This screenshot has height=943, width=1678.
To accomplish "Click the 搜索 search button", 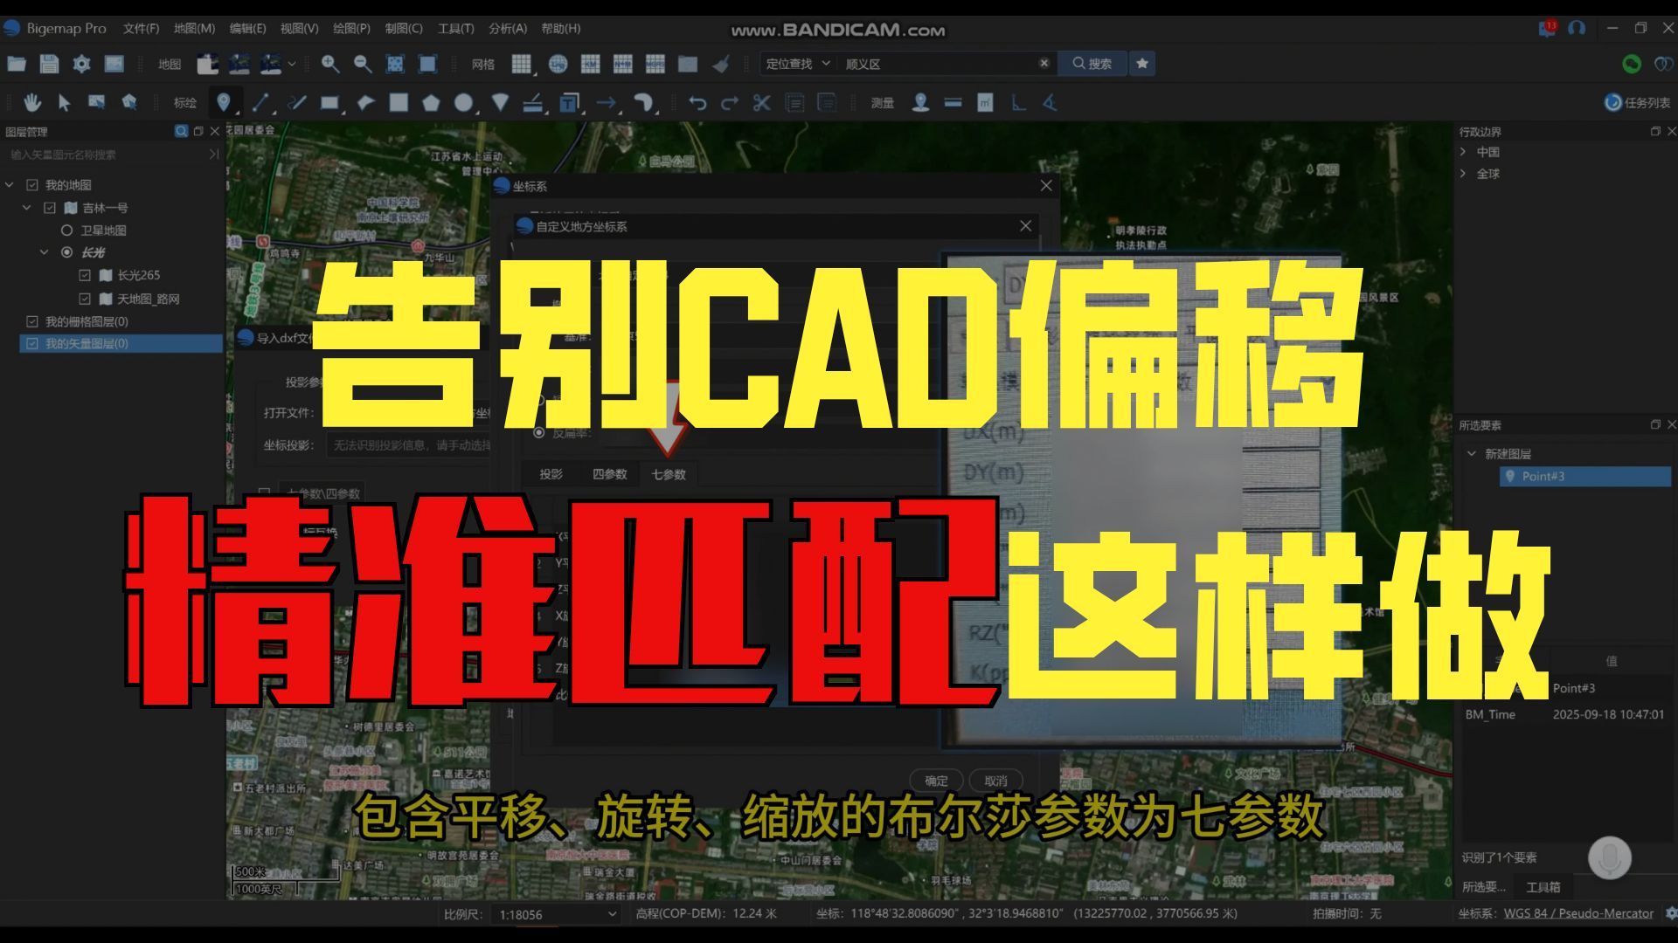I will [x=1092, y=64].
